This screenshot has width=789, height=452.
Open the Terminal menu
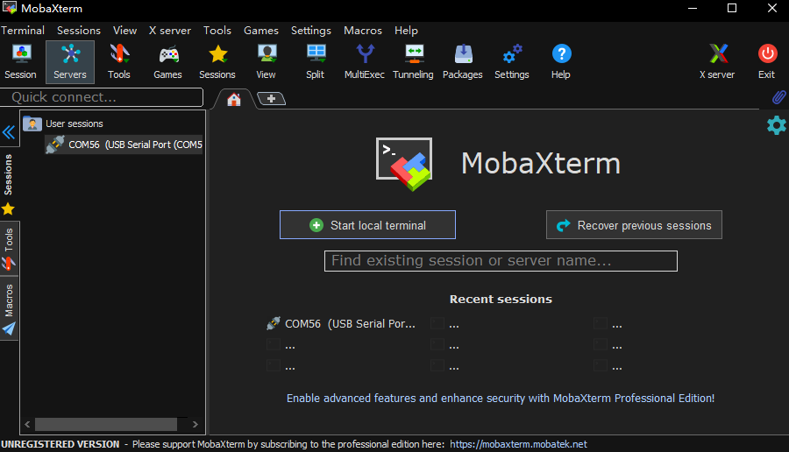tap(23, 31)
